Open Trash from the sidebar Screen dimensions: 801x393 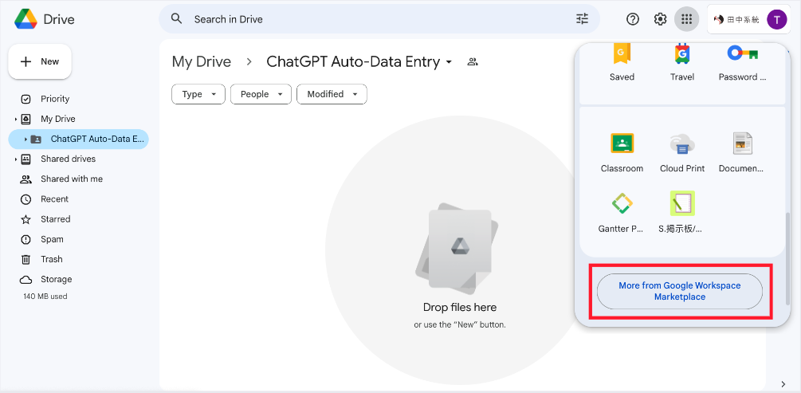click(x=51, y=259)
